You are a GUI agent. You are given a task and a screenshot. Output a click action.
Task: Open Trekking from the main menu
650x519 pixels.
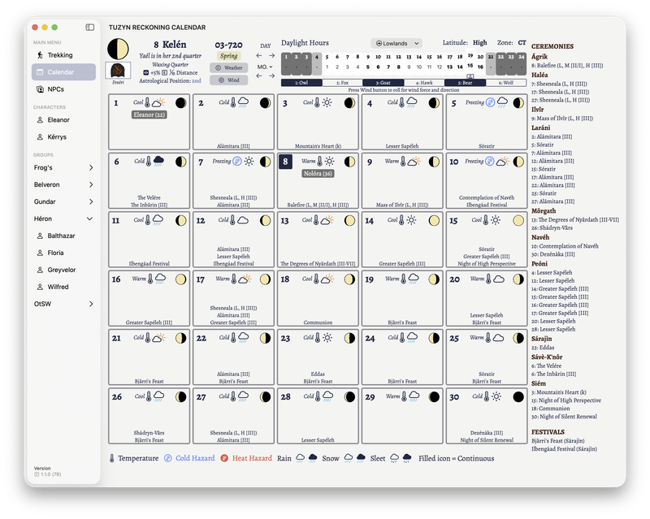59,55
